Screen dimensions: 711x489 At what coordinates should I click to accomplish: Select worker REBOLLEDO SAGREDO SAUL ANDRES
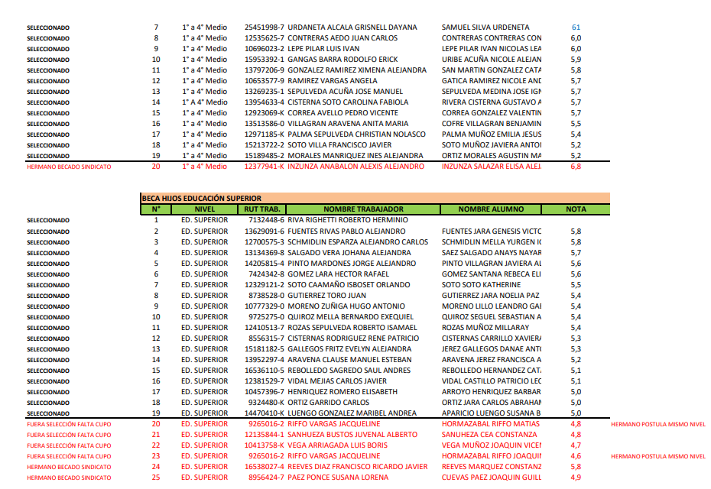(x=349, y=371)
